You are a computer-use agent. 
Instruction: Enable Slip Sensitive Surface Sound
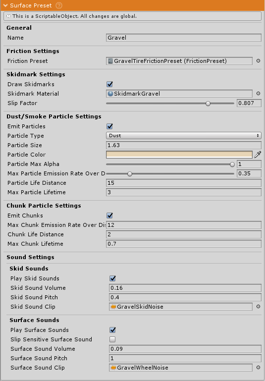point(112,339)
